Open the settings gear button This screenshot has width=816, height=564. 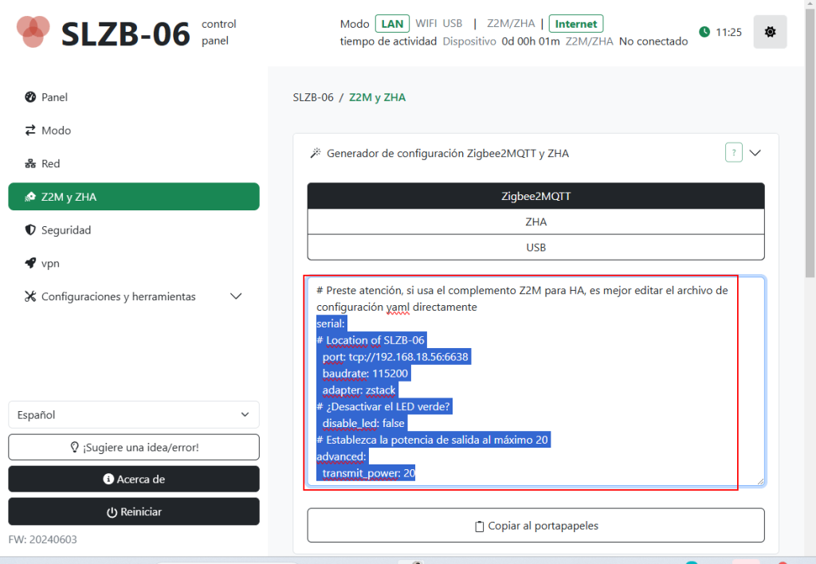point(770,32)
